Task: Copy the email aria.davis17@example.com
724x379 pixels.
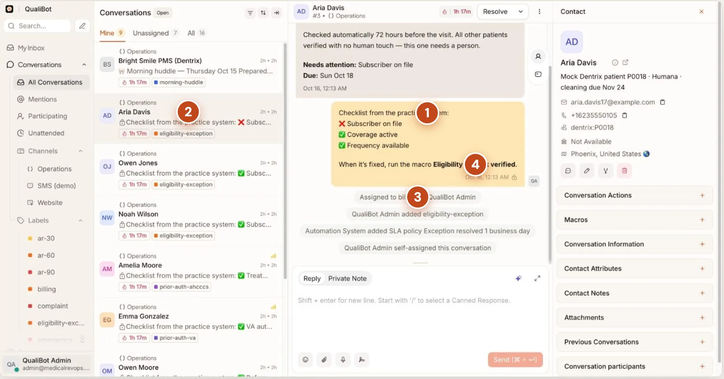Action: [x=662, y=102]
